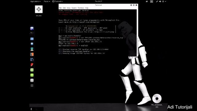
Task: Open Help menu in Terminal window
Action: pos(86,8)
